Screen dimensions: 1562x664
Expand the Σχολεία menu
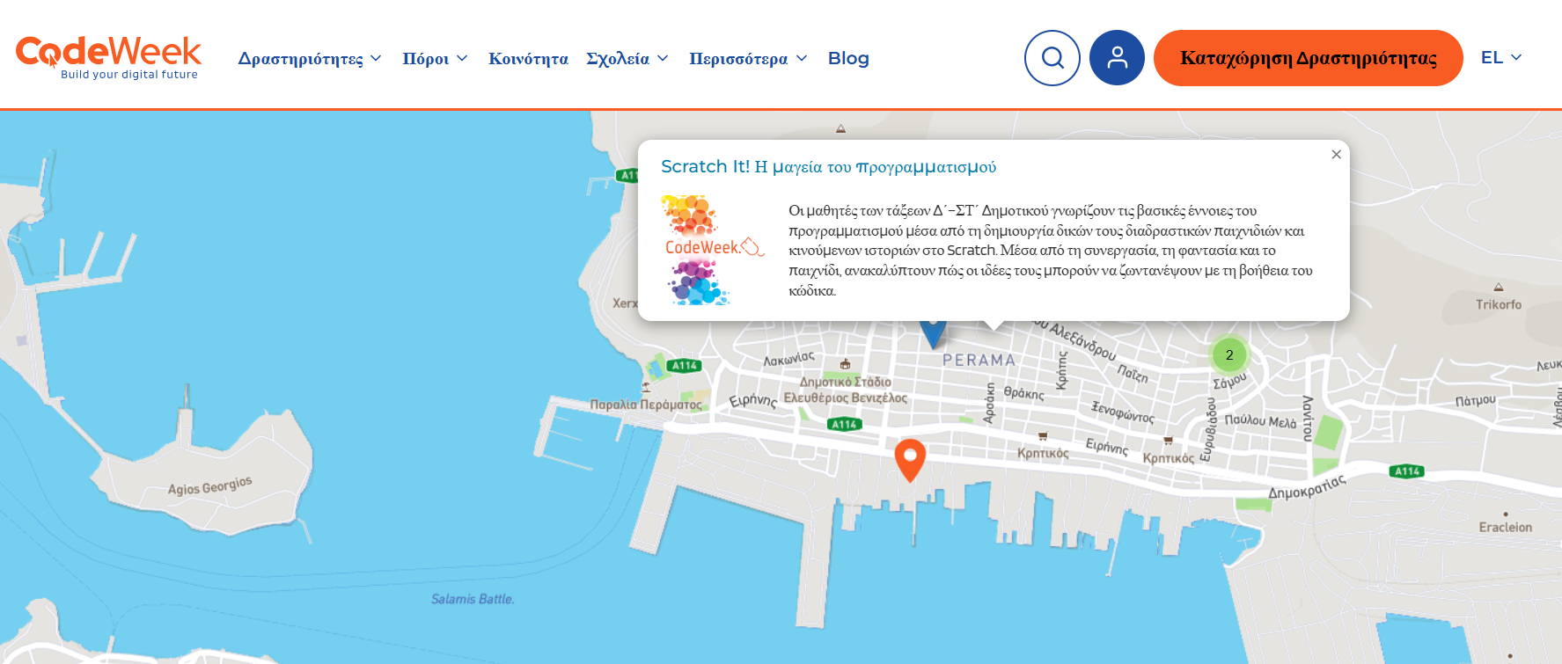point(627,59)
